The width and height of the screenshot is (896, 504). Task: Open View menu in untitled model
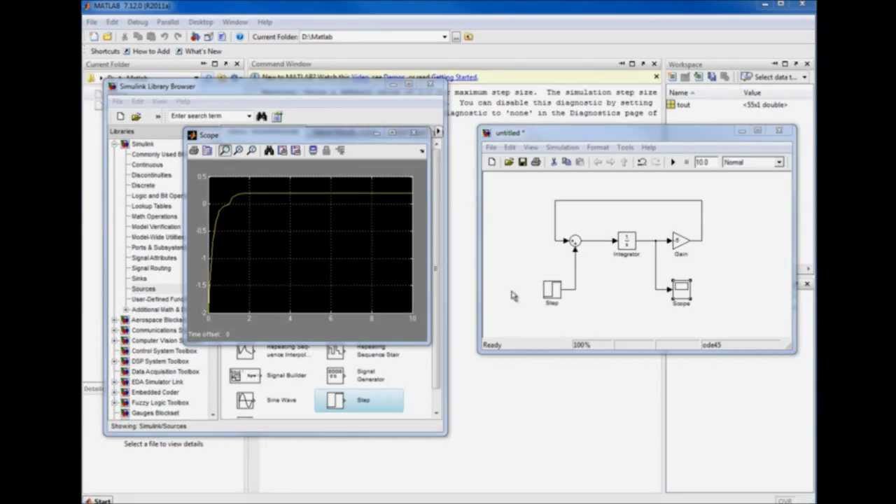(531, 148)
